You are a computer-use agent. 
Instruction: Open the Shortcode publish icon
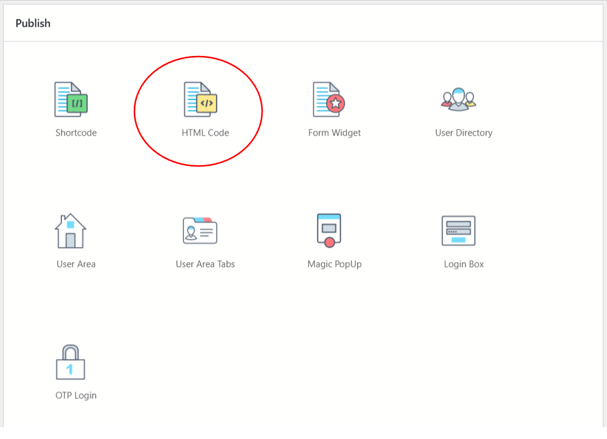(71, 100)
